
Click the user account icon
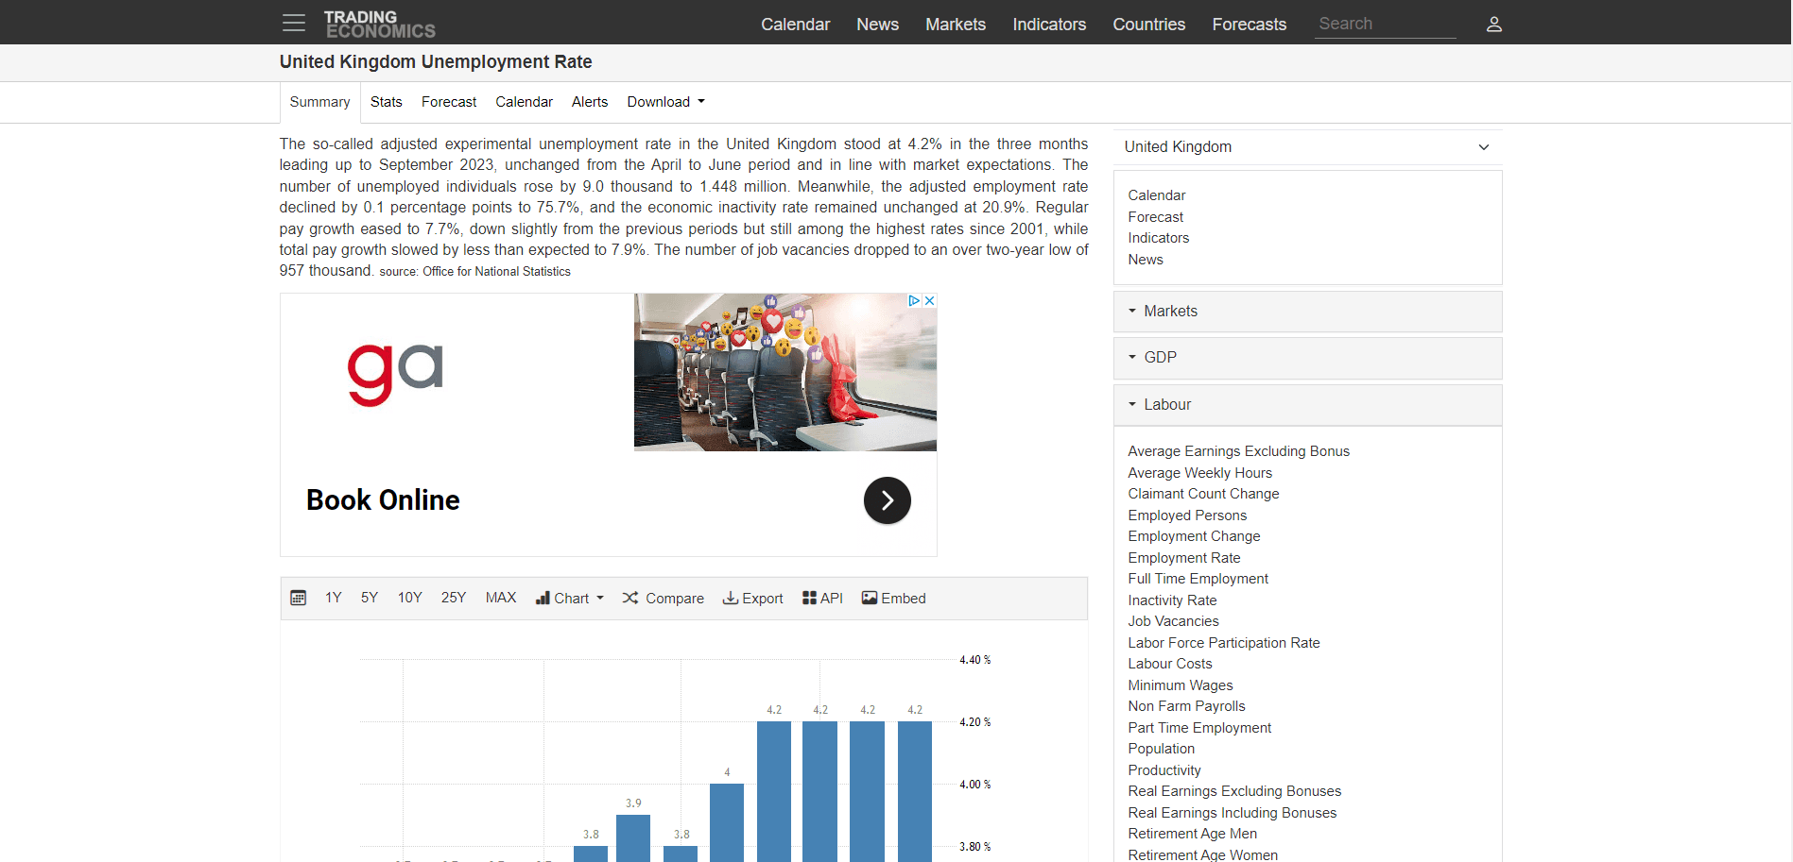[1493, 25]
